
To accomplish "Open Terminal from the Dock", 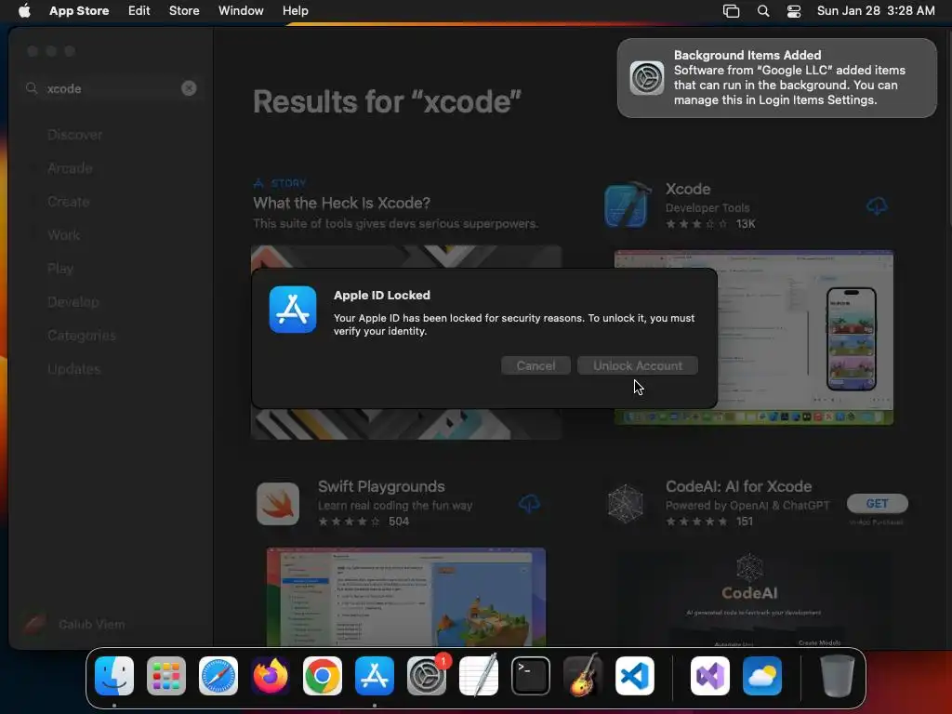I will 531,676.
